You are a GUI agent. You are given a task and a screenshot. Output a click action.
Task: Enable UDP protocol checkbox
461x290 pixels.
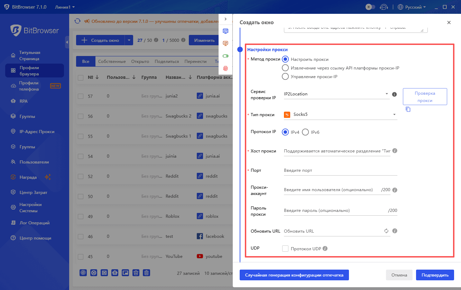[285, 248]
